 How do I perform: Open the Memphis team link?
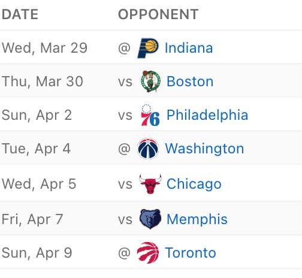coord(197,219)
